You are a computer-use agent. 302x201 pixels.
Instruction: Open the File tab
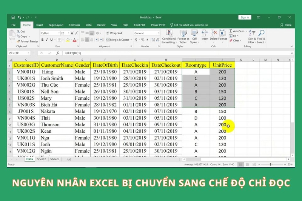pyautogui.click(x=14, y=25)
